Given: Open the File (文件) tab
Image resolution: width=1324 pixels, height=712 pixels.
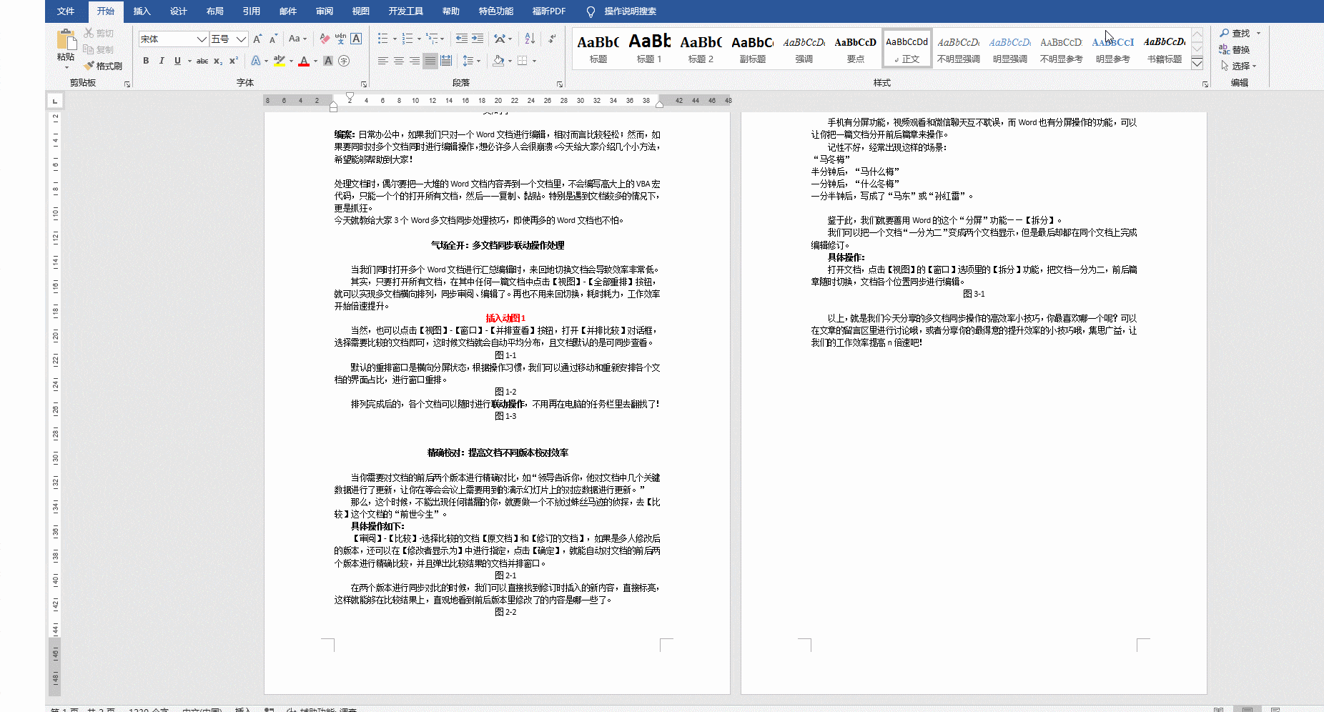Looking at the screenshot, I should [x=66, y=11].
